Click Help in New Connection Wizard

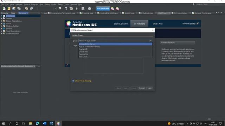pos(149,88)
